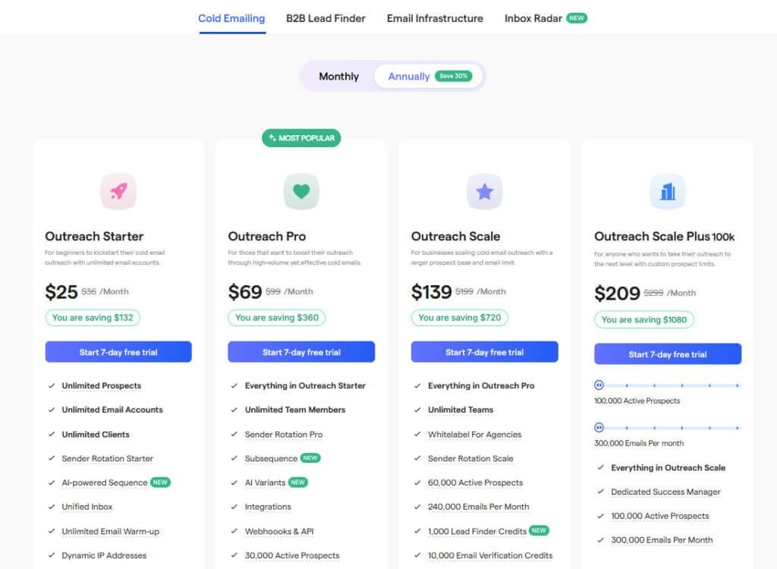Click the Sender Rotation Pro feature link
Image resolution: width=777 pixels, height=569 pixels.
click(284, 435)
